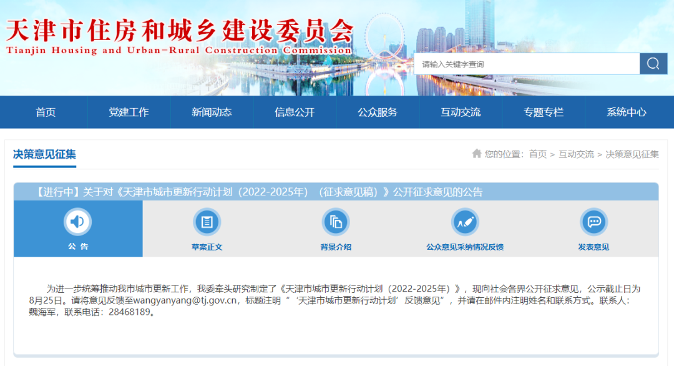The width and height of the screenshot is (674, 366).
Task: Switch to 公众意见采纳情况反馈 tab label
Action: tap(465, 247)
